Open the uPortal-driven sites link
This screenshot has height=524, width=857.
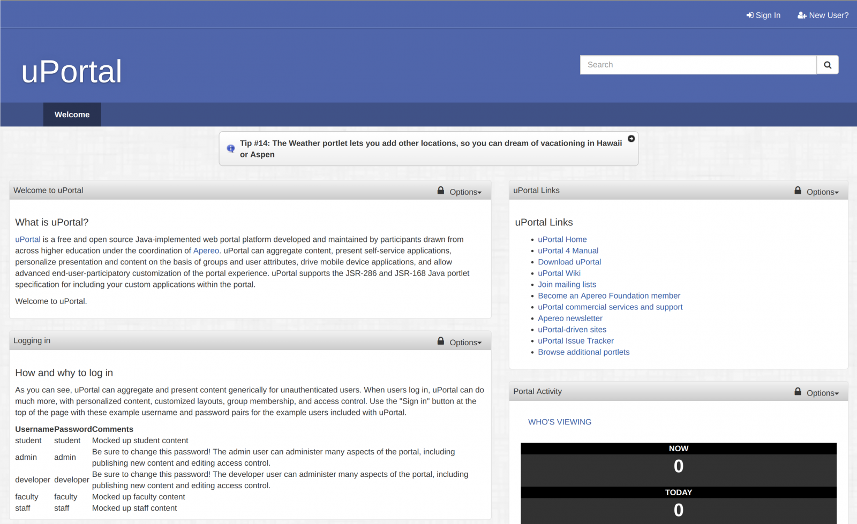click(572, 329)
